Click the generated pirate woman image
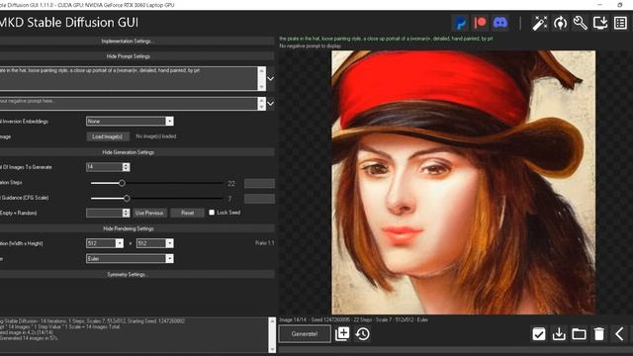Image resolution: width=633 pixels, height=356 pixels. click(464, 182)
